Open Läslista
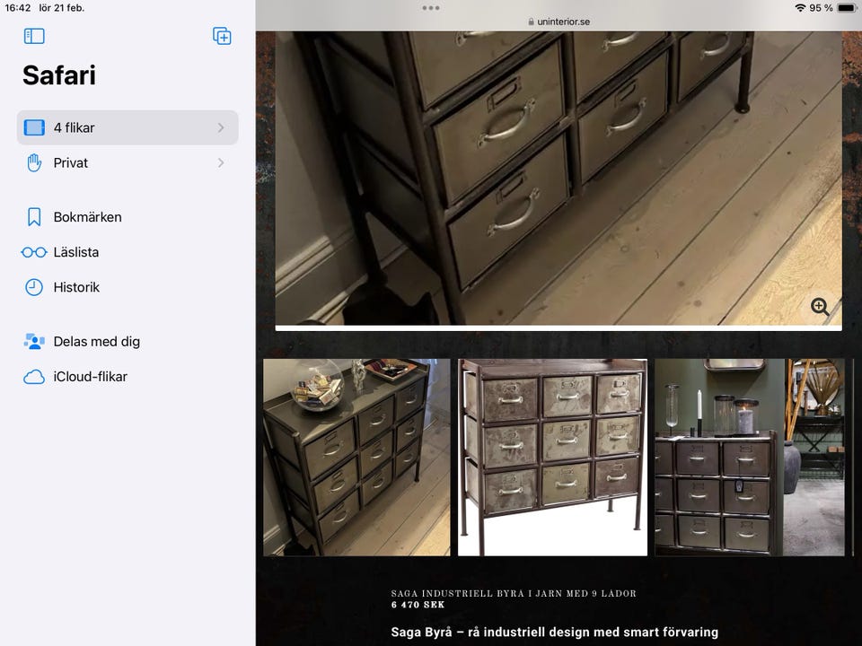 click(128, 252)
